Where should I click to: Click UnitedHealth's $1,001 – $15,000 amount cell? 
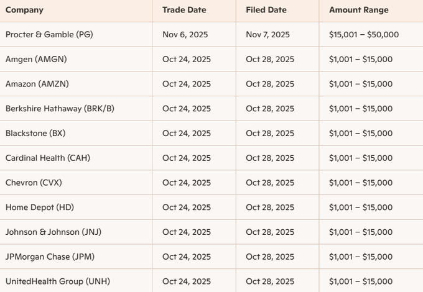(x=361, y=281)
